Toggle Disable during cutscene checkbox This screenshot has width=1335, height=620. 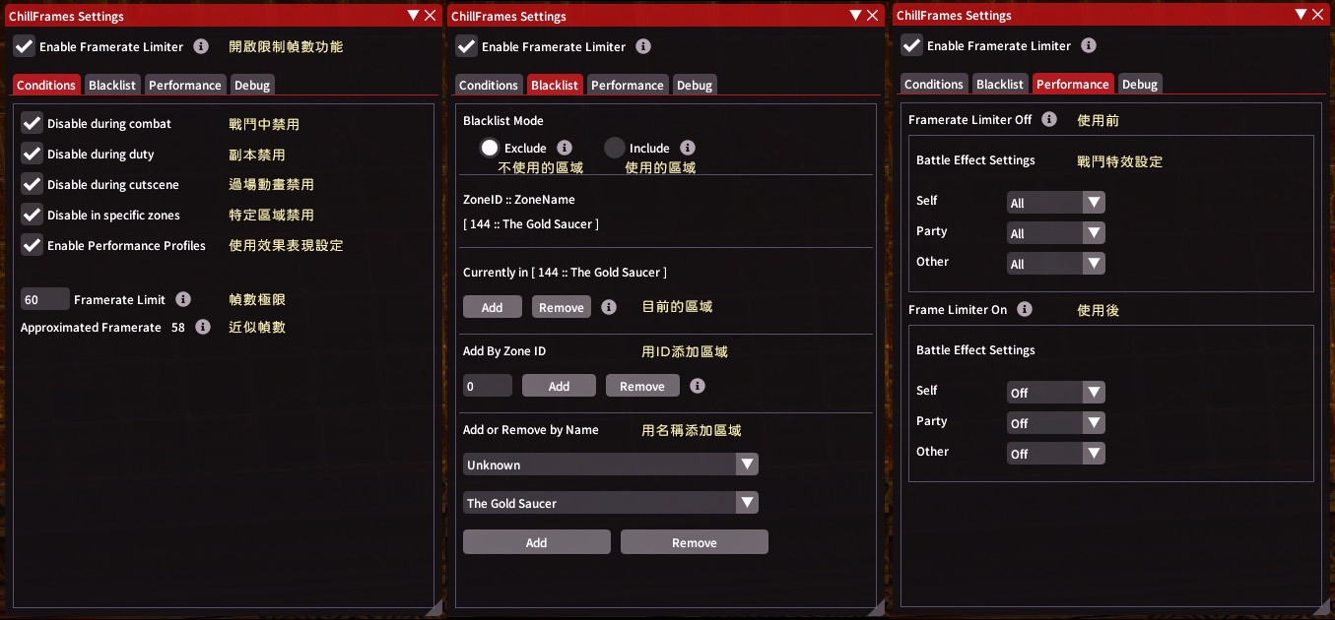(33, 184)
